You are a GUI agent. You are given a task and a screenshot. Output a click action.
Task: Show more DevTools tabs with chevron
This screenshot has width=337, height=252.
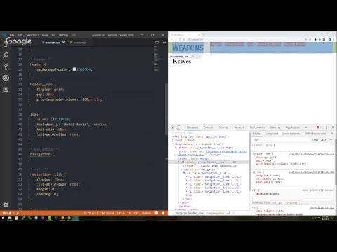(x=305, y=127)
